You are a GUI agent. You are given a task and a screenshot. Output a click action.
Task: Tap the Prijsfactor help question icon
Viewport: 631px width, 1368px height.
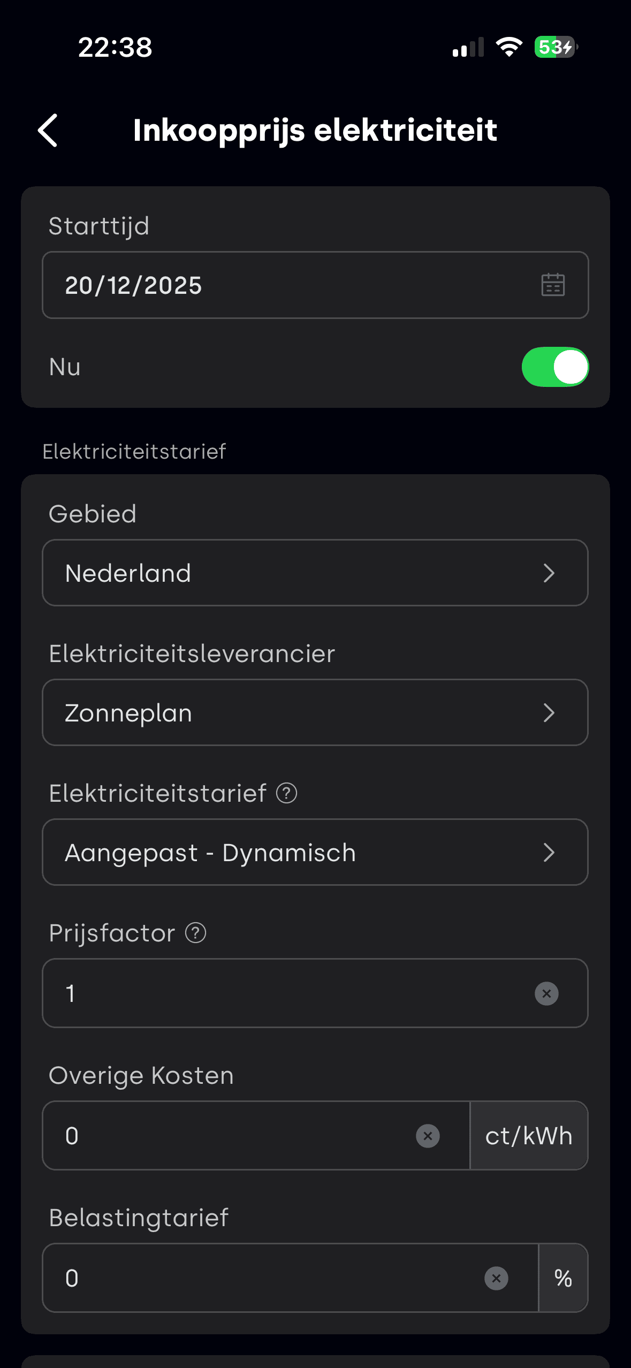[195, 933]
